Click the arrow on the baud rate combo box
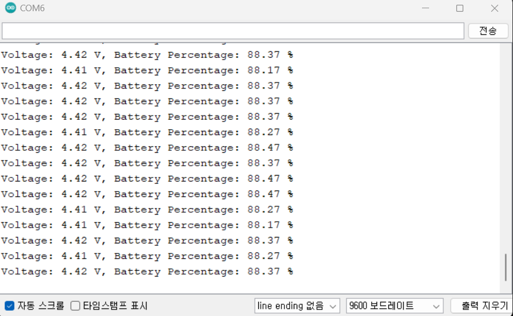Screen dimensions: 513x316 (437, 306)
